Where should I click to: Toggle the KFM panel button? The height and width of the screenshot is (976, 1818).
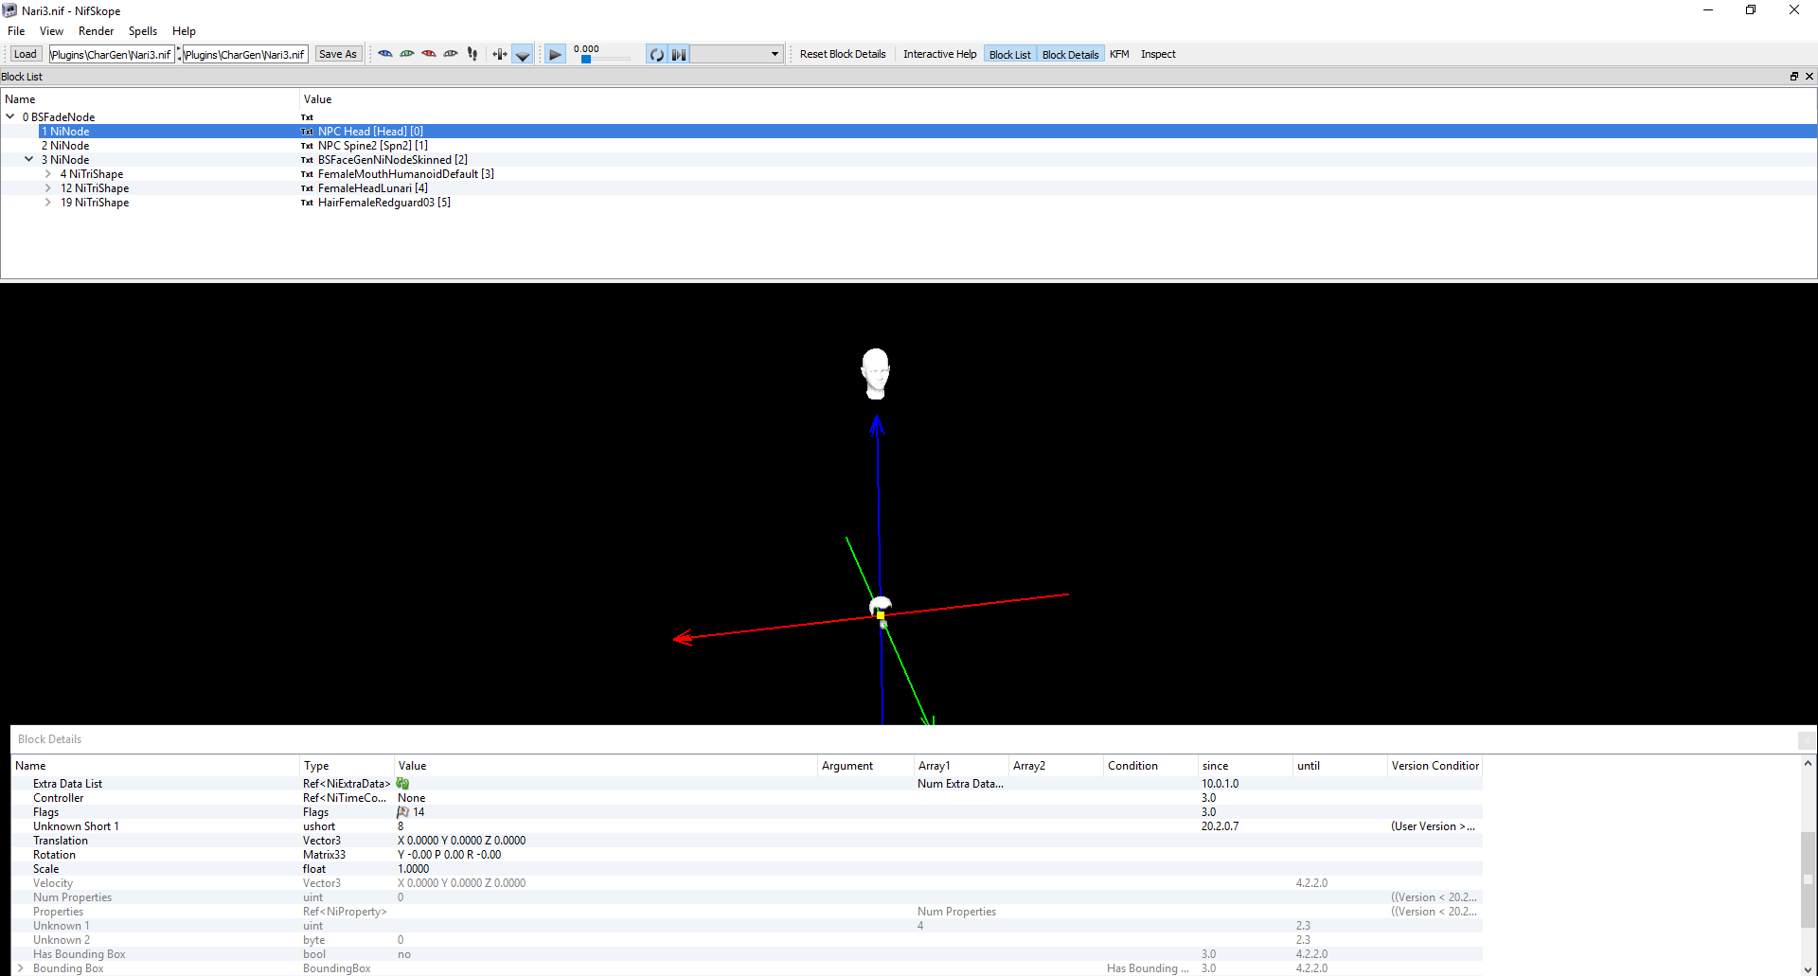pos(1119,54)
